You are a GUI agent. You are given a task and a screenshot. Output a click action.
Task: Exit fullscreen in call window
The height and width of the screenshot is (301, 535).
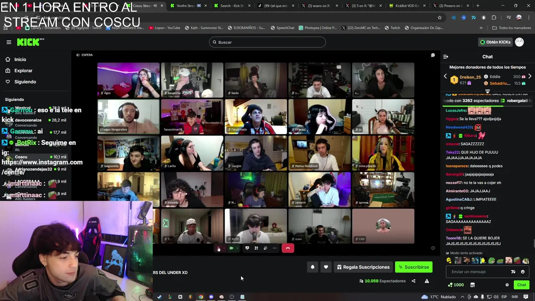click(433, 248)
